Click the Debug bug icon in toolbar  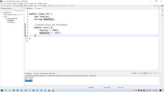click(x=14, y=6)
